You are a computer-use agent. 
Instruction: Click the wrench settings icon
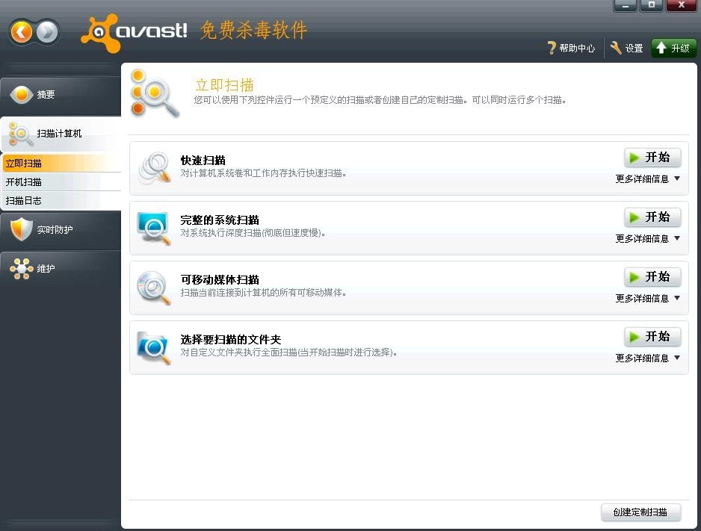pyautogui.click(x=616, y=48)
